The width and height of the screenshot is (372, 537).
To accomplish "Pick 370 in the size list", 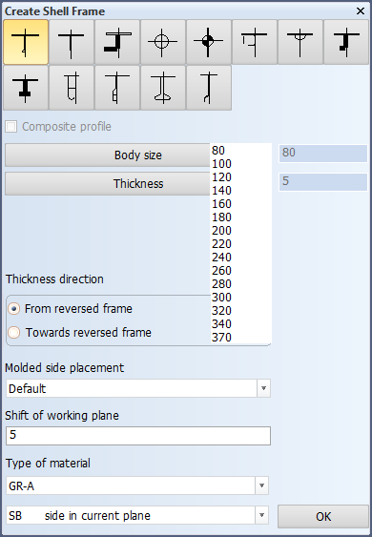I will tap(221, 338).
